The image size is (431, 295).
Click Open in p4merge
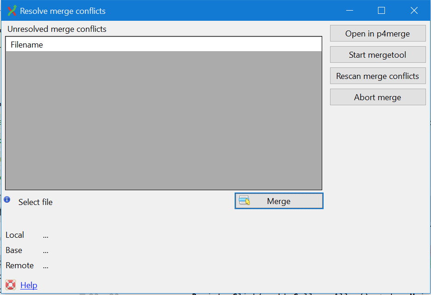[378, 33]
